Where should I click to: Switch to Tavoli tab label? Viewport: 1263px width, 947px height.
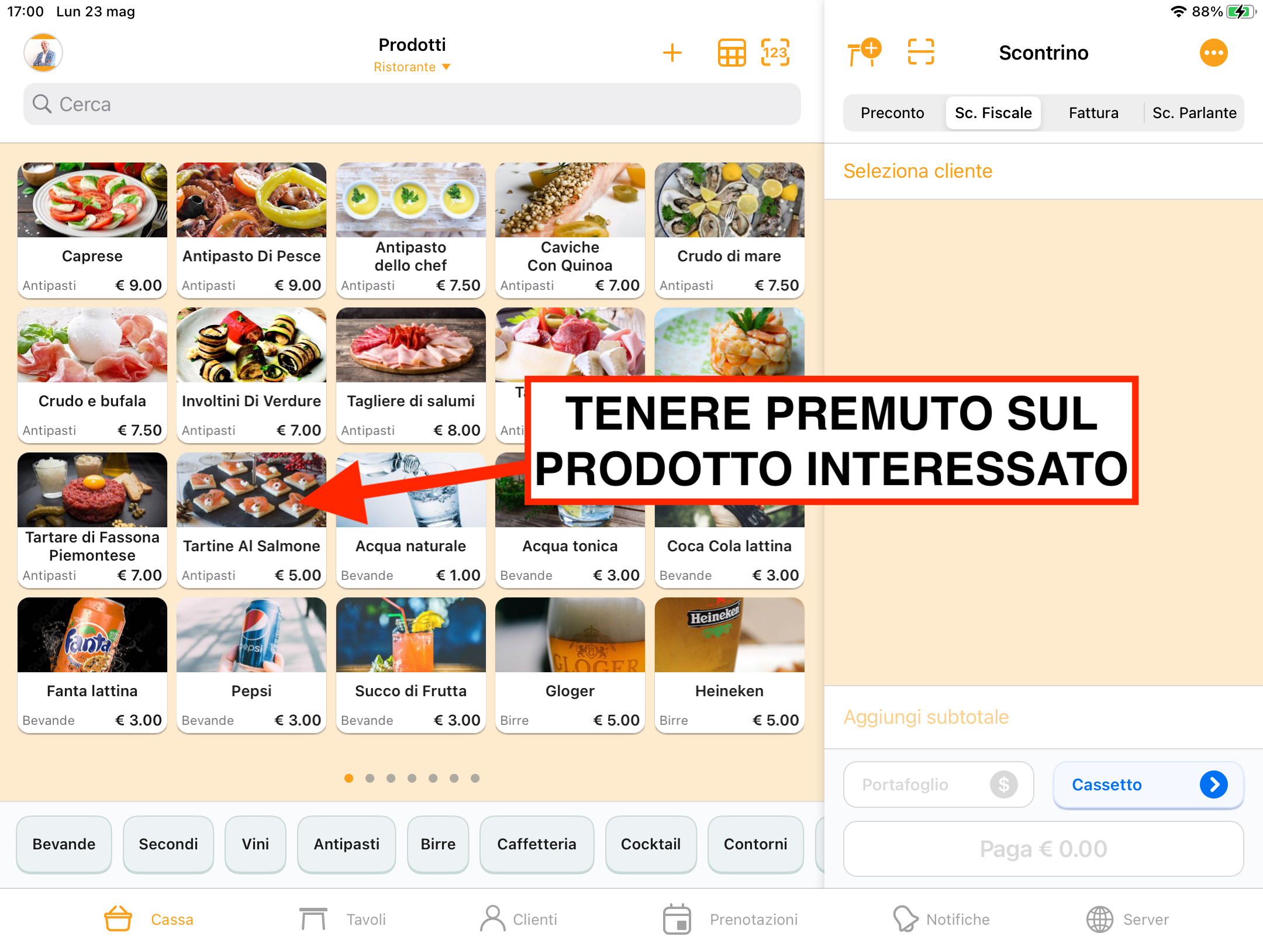pyautogui.click(x=366, y=920)
